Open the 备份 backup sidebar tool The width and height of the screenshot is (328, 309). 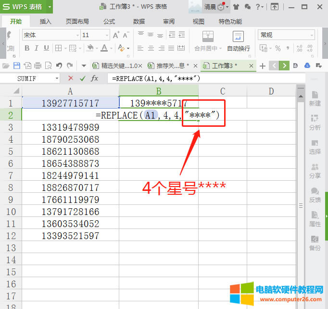(315, 242)
